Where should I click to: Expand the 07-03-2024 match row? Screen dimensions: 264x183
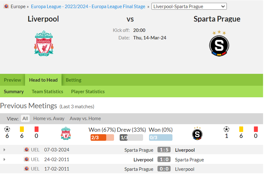point(4,150)
